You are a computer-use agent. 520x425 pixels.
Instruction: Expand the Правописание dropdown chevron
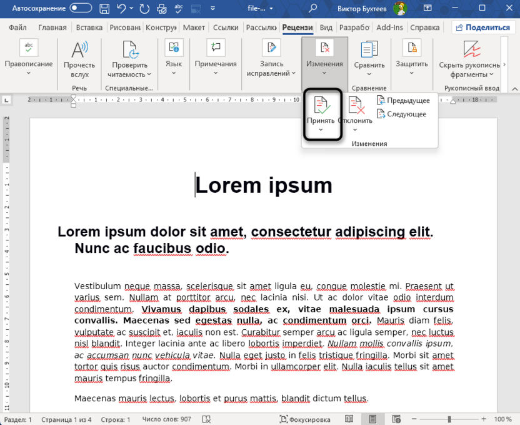click(29, 73)
